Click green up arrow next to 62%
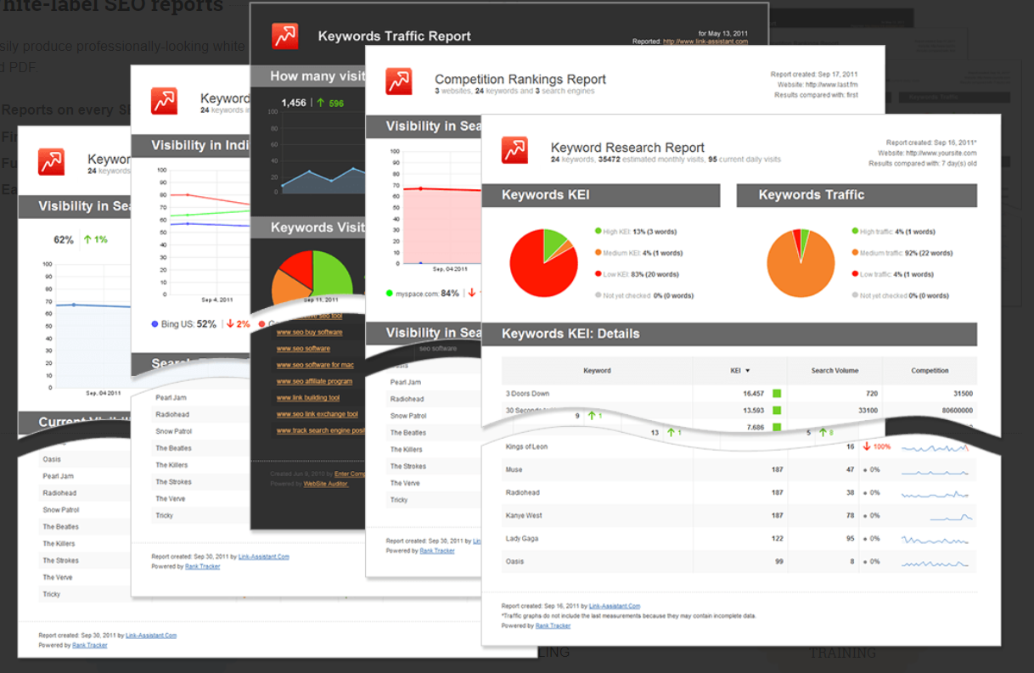 (87, 239)
